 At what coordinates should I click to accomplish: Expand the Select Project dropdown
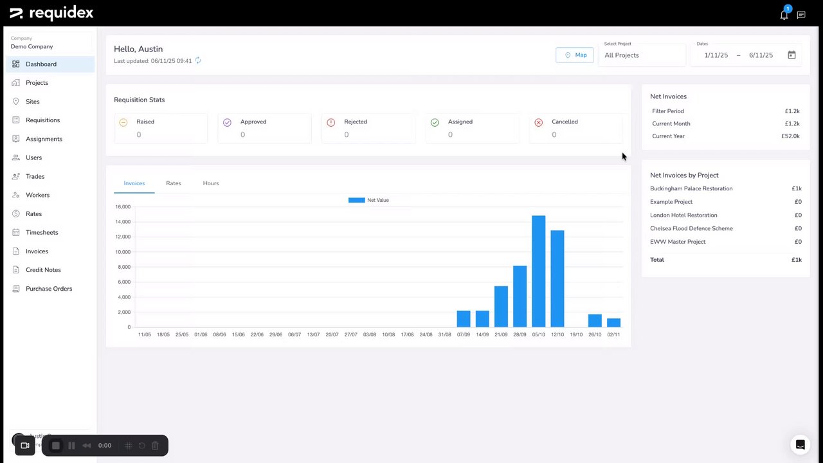(x=642, y=55)
